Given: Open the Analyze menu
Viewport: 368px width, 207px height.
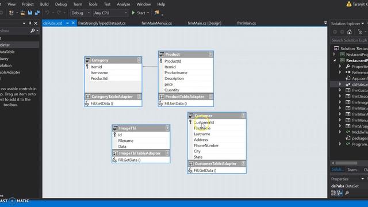Looking at the screenshot, I should pos(124,4).
